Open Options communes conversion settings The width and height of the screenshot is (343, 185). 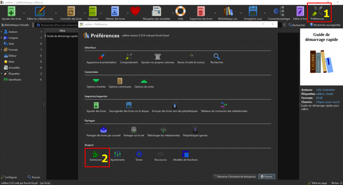pos(120,83)
